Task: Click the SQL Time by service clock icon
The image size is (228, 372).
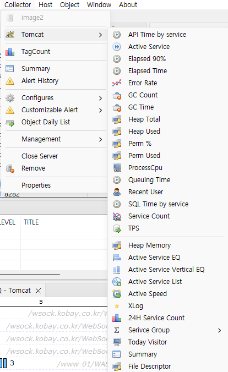Action: (x=117, y=204)
